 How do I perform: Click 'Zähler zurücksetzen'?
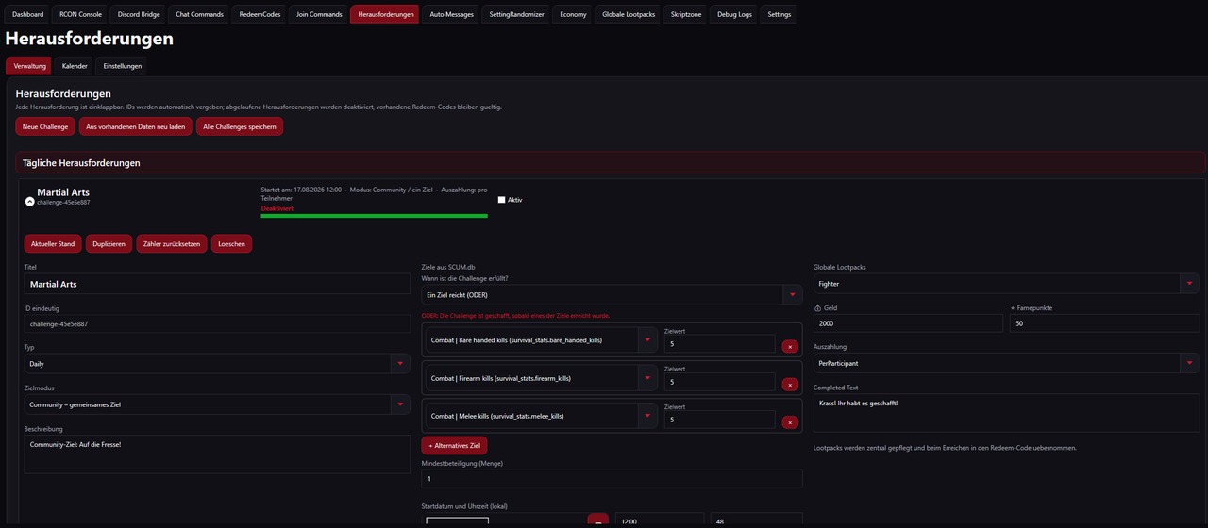click(172, 244)
